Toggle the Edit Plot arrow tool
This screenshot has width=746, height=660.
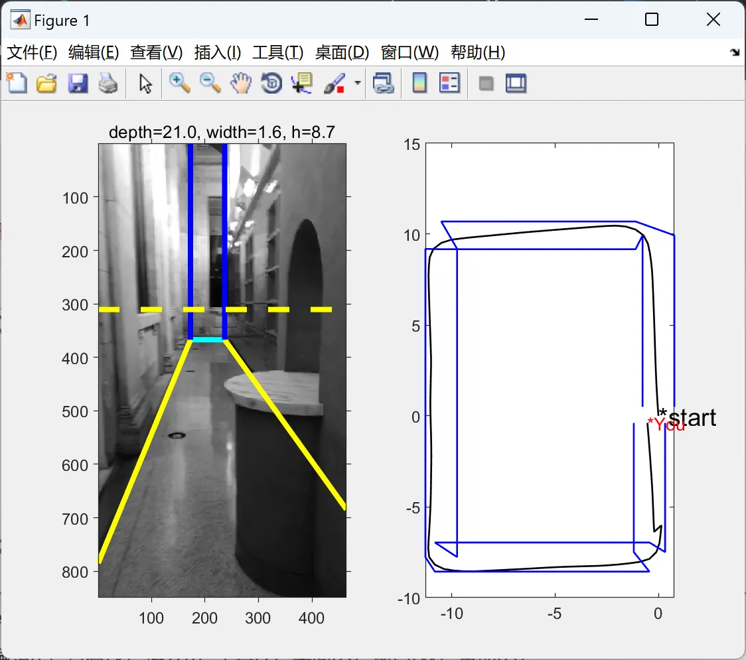tap(145, 84)
